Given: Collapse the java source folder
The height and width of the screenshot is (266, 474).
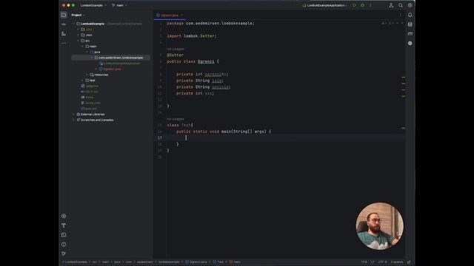Looking at the screenshot, I should click(87, 52).
